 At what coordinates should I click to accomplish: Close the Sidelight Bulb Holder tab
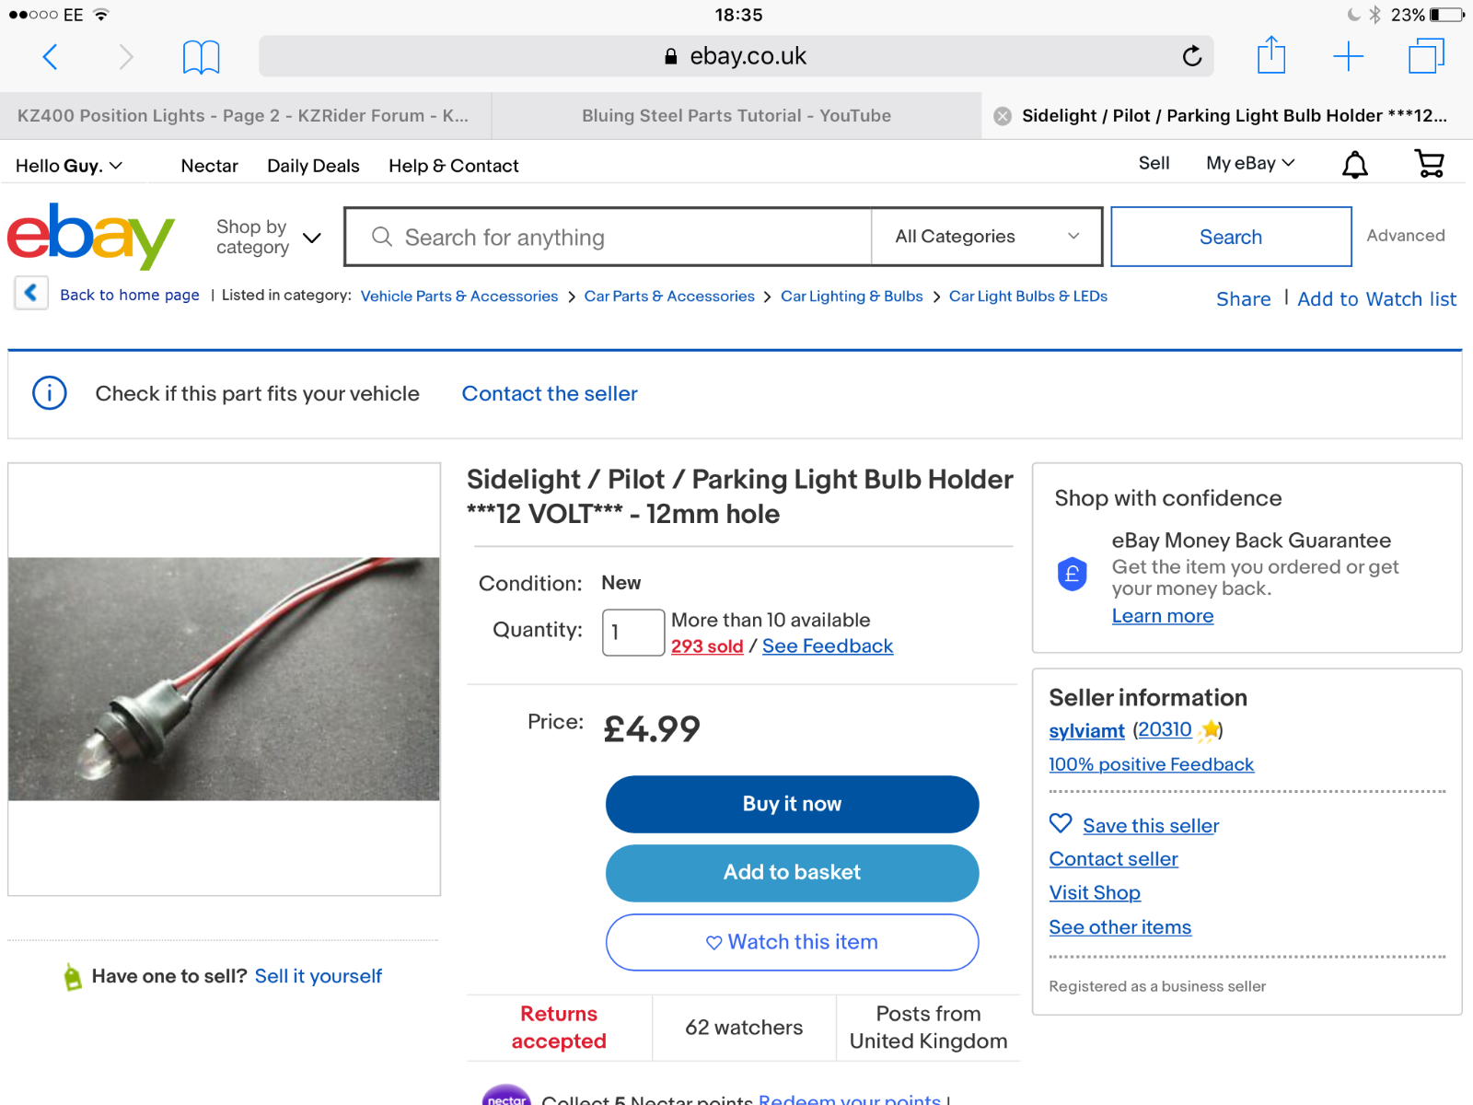[1003, 116]
